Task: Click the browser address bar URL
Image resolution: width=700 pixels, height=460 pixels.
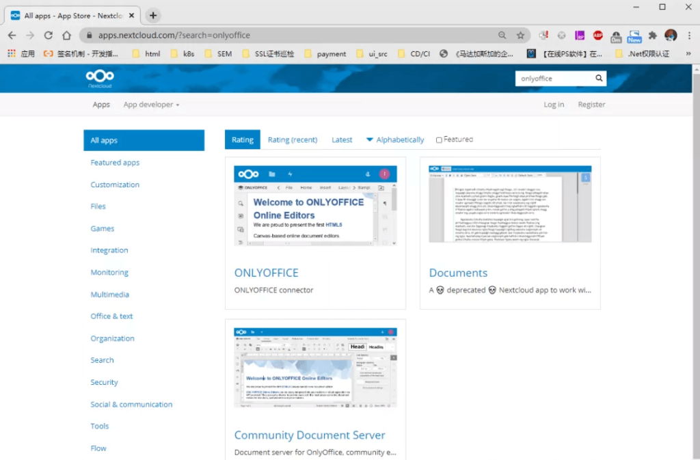Action: [174, 36]
